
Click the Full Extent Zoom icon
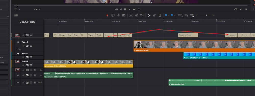180,15
